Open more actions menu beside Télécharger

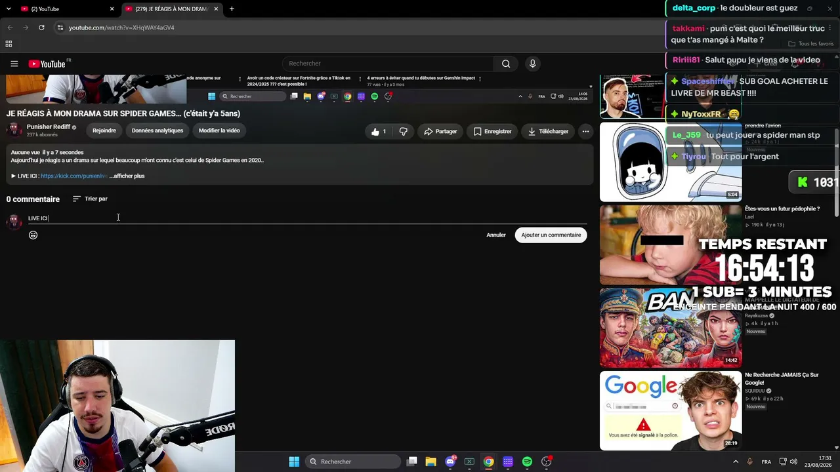585,131
